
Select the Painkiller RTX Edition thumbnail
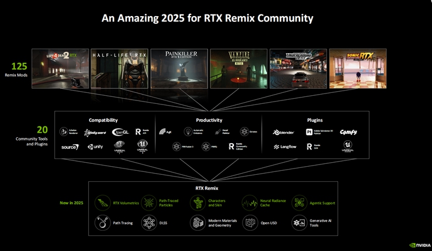point(179,69)
